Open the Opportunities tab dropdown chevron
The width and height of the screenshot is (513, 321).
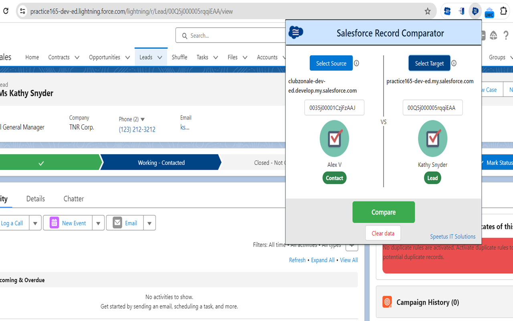127,57
